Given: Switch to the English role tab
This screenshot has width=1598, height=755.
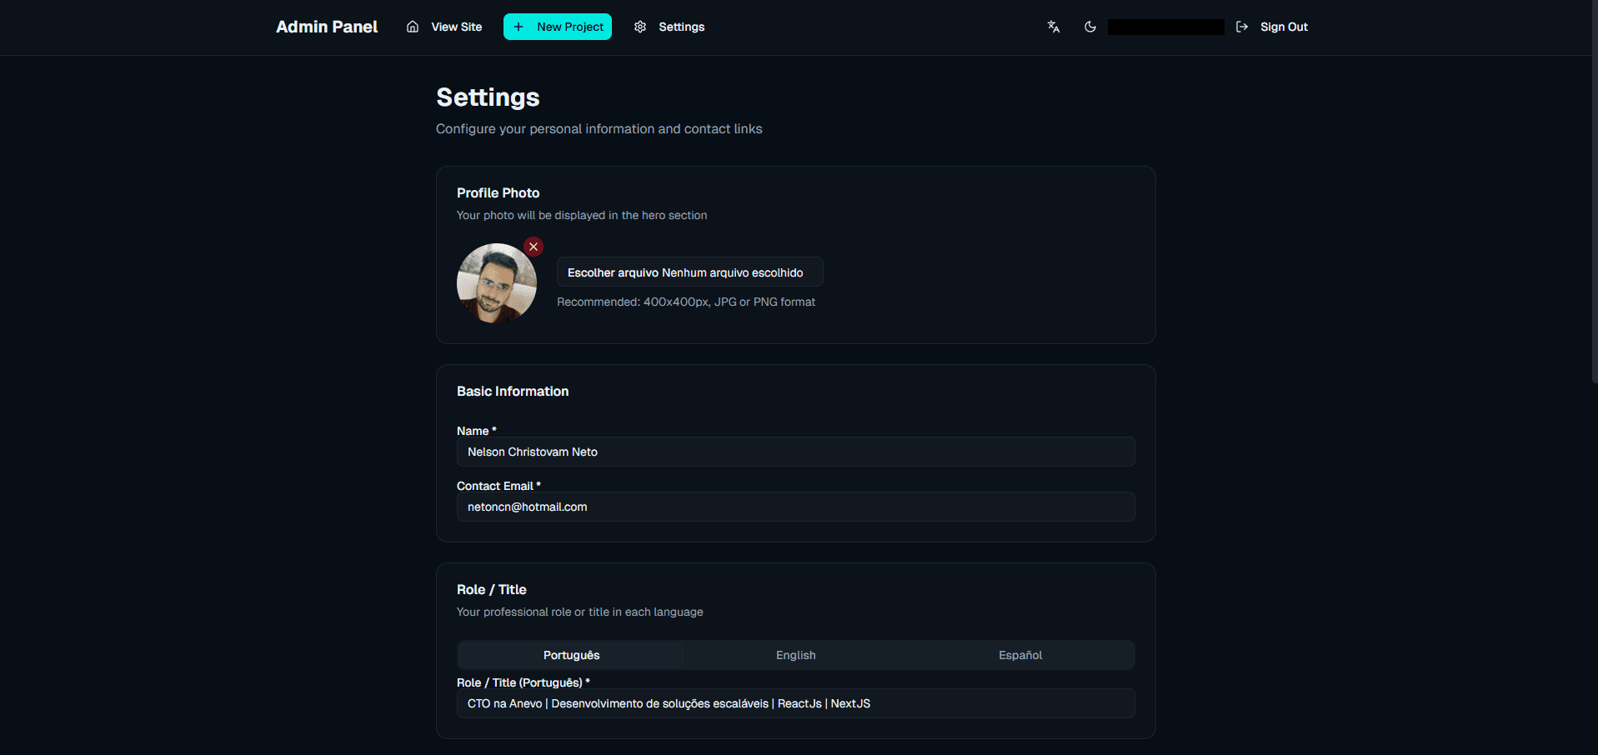Looking at the screenshot, I should pos(795,655).
